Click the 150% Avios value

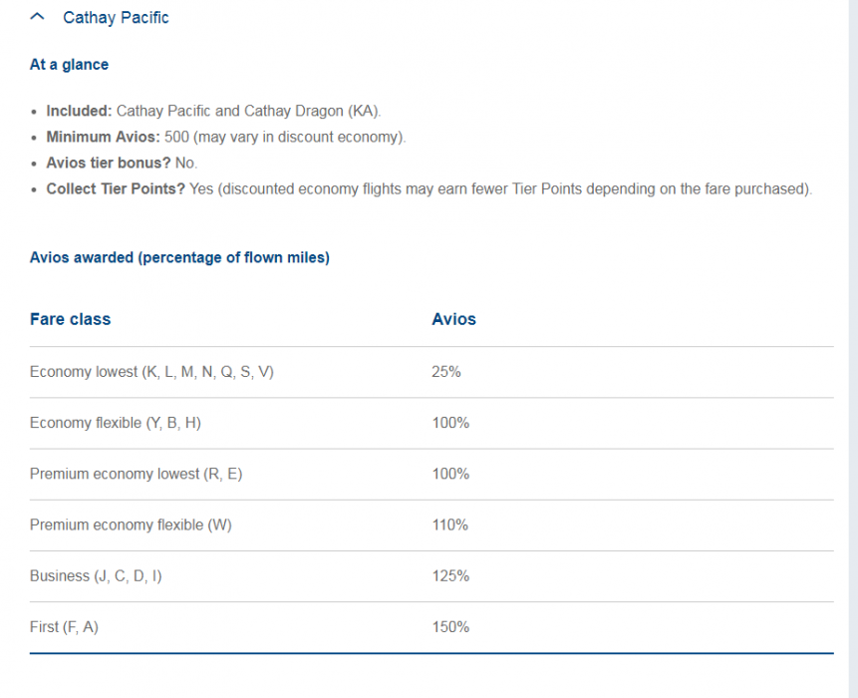[x=449, y=627]
